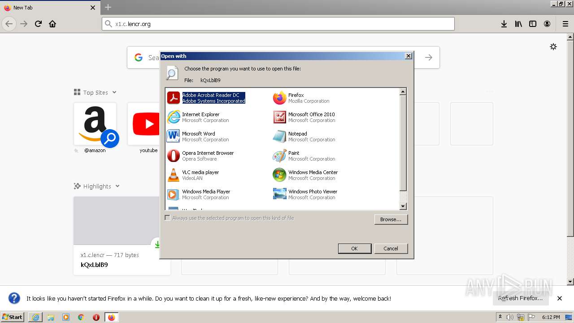Select Microsoft Office 2010 icon
Image resolution: width=574 pixels, height=323 pixels.
point(279,117)
